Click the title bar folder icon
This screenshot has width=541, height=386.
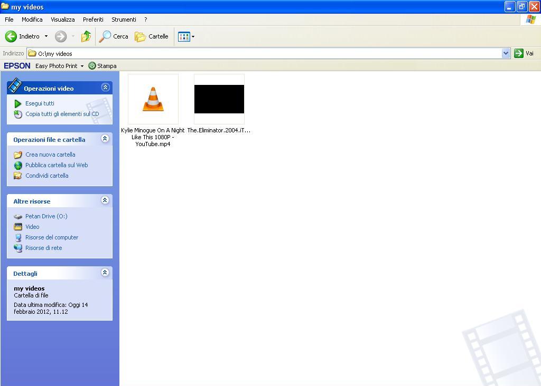5,6
